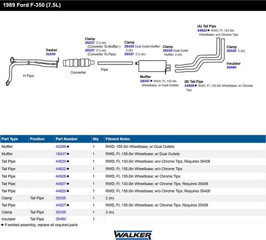This screenshot has width=266, height=240.
Task: Click the H Pipe drawing
Action: pyautogui.click(x=32, y=71)
